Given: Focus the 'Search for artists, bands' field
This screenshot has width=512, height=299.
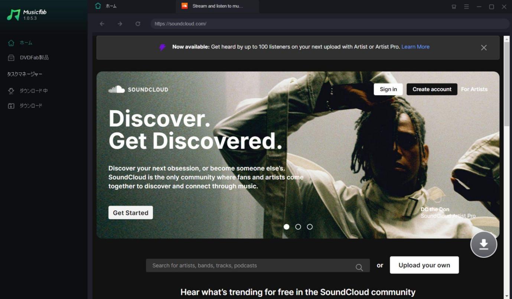Looking at the screenshot, I should [258, 266].
